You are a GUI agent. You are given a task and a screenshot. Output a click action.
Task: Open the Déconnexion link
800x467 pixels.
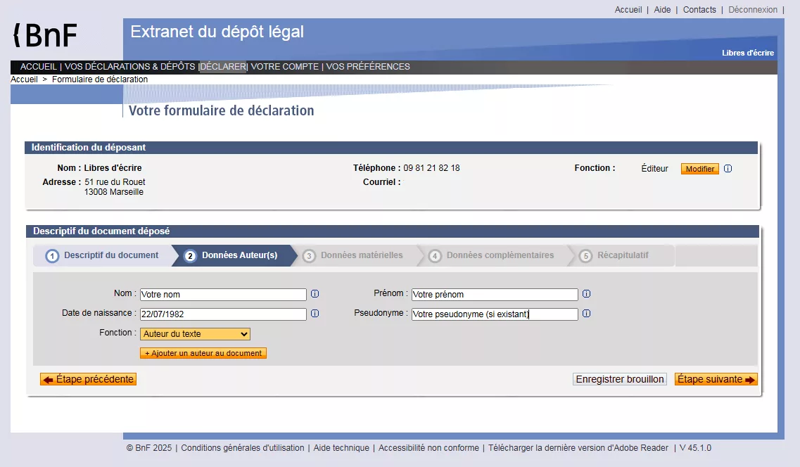click(752, 10)
